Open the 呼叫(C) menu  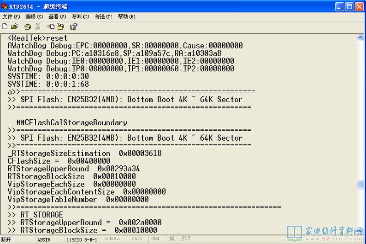[x=81, y=16]
